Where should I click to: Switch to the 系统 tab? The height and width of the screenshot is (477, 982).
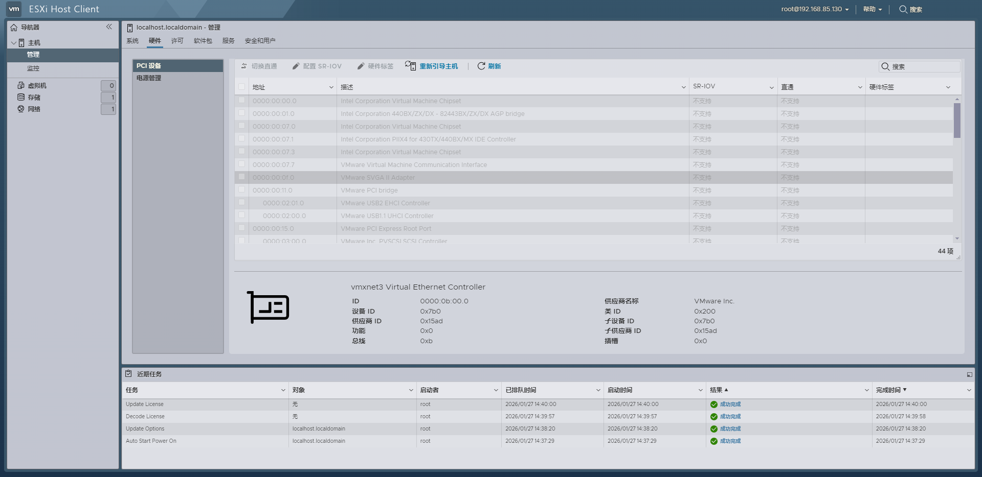(x=132, y=41)
